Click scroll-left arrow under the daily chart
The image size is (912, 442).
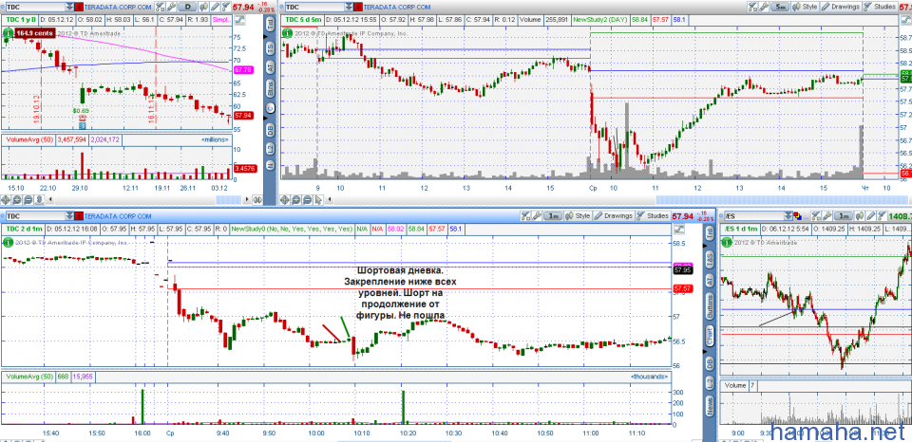50,199
